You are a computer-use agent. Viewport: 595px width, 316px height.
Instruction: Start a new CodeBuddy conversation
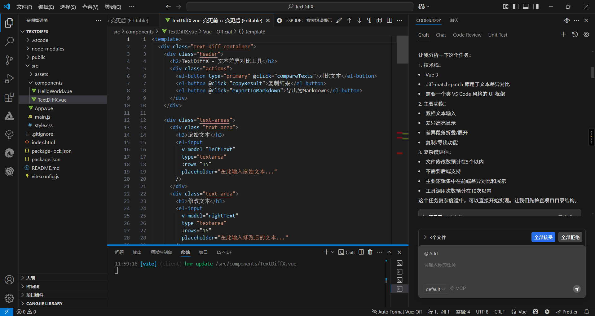563,34
